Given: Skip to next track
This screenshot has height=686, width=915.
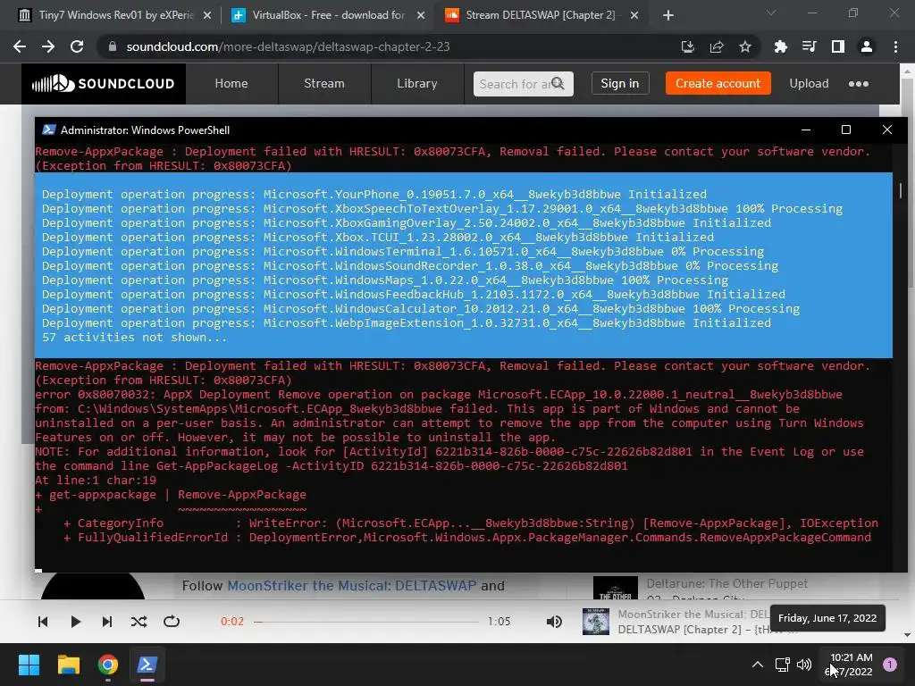Looking at the screenshot, I should point(107,622).
